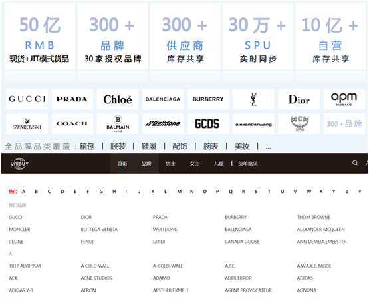Go to the 首页 navigation tab
Screen dimensions: 369x301
122,164
